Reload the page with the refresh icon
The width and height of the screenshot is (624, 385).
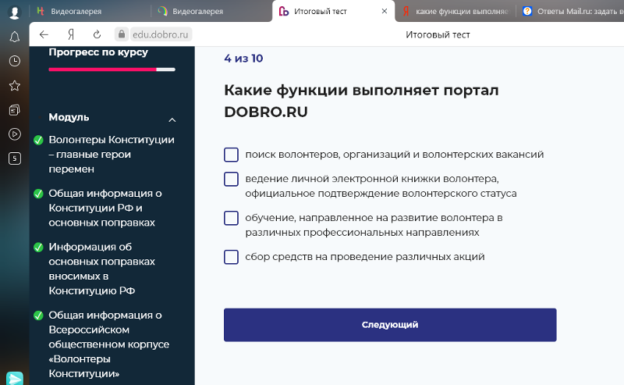click(97, 34)
